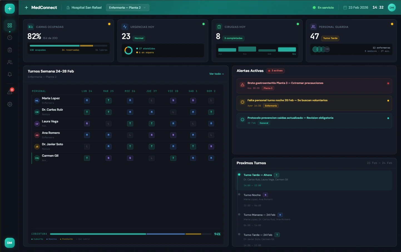This screenshot has height=252, width=401.
Task: Click the DM avatar at the sidebar bottom
Action: click(x=10, y=243)
